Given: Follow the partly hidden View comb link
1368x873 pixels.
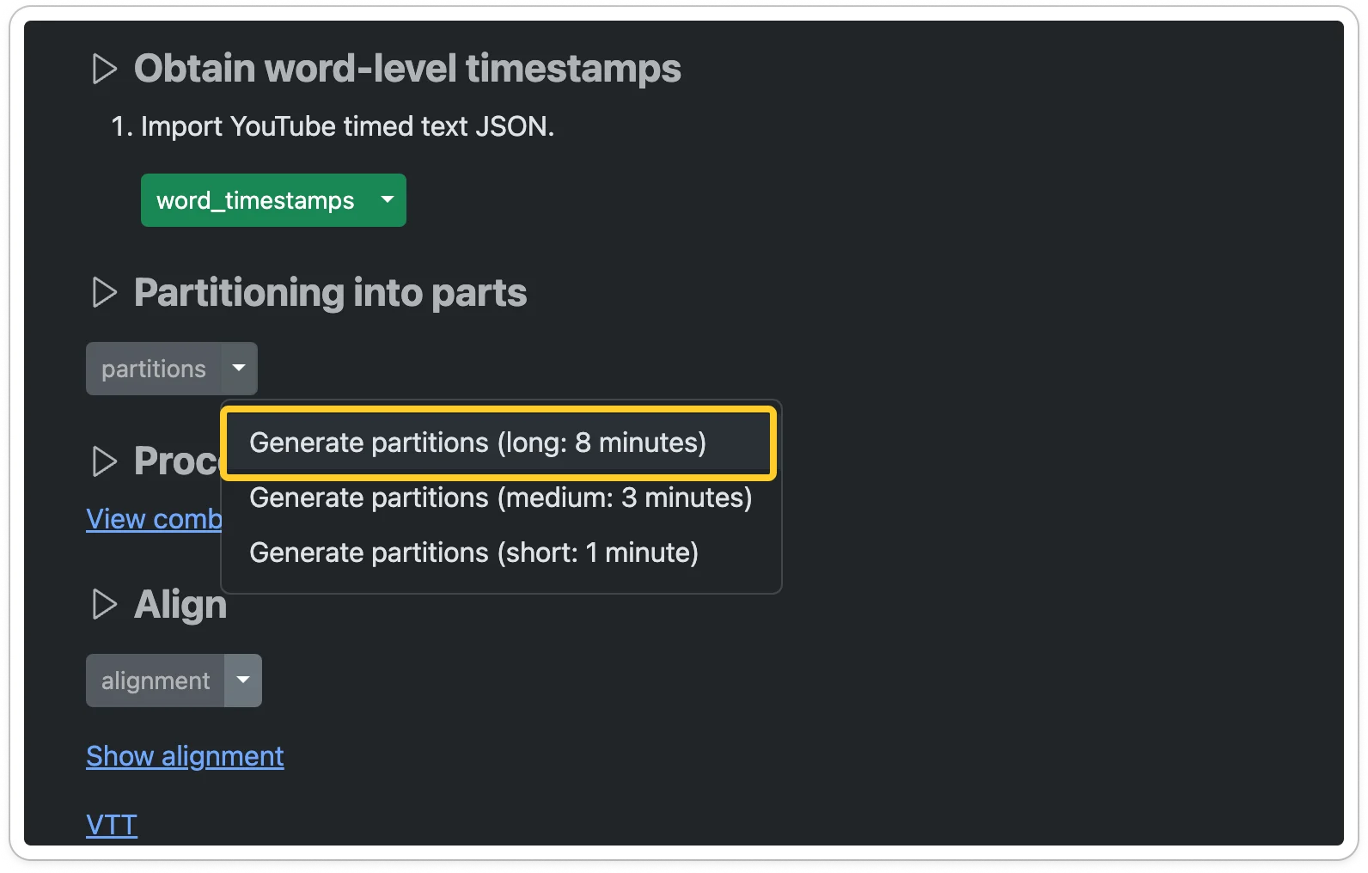Looking at the screenshot, I should coord(154,519).
